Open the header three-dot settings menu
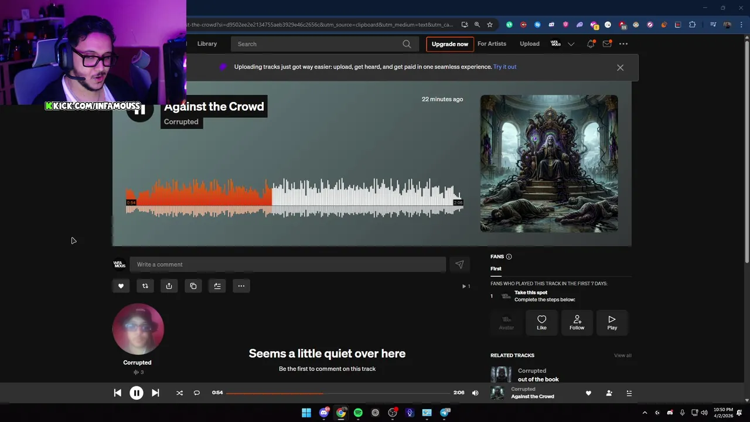The height and width of the screenshot is (422, 750). 623,44
